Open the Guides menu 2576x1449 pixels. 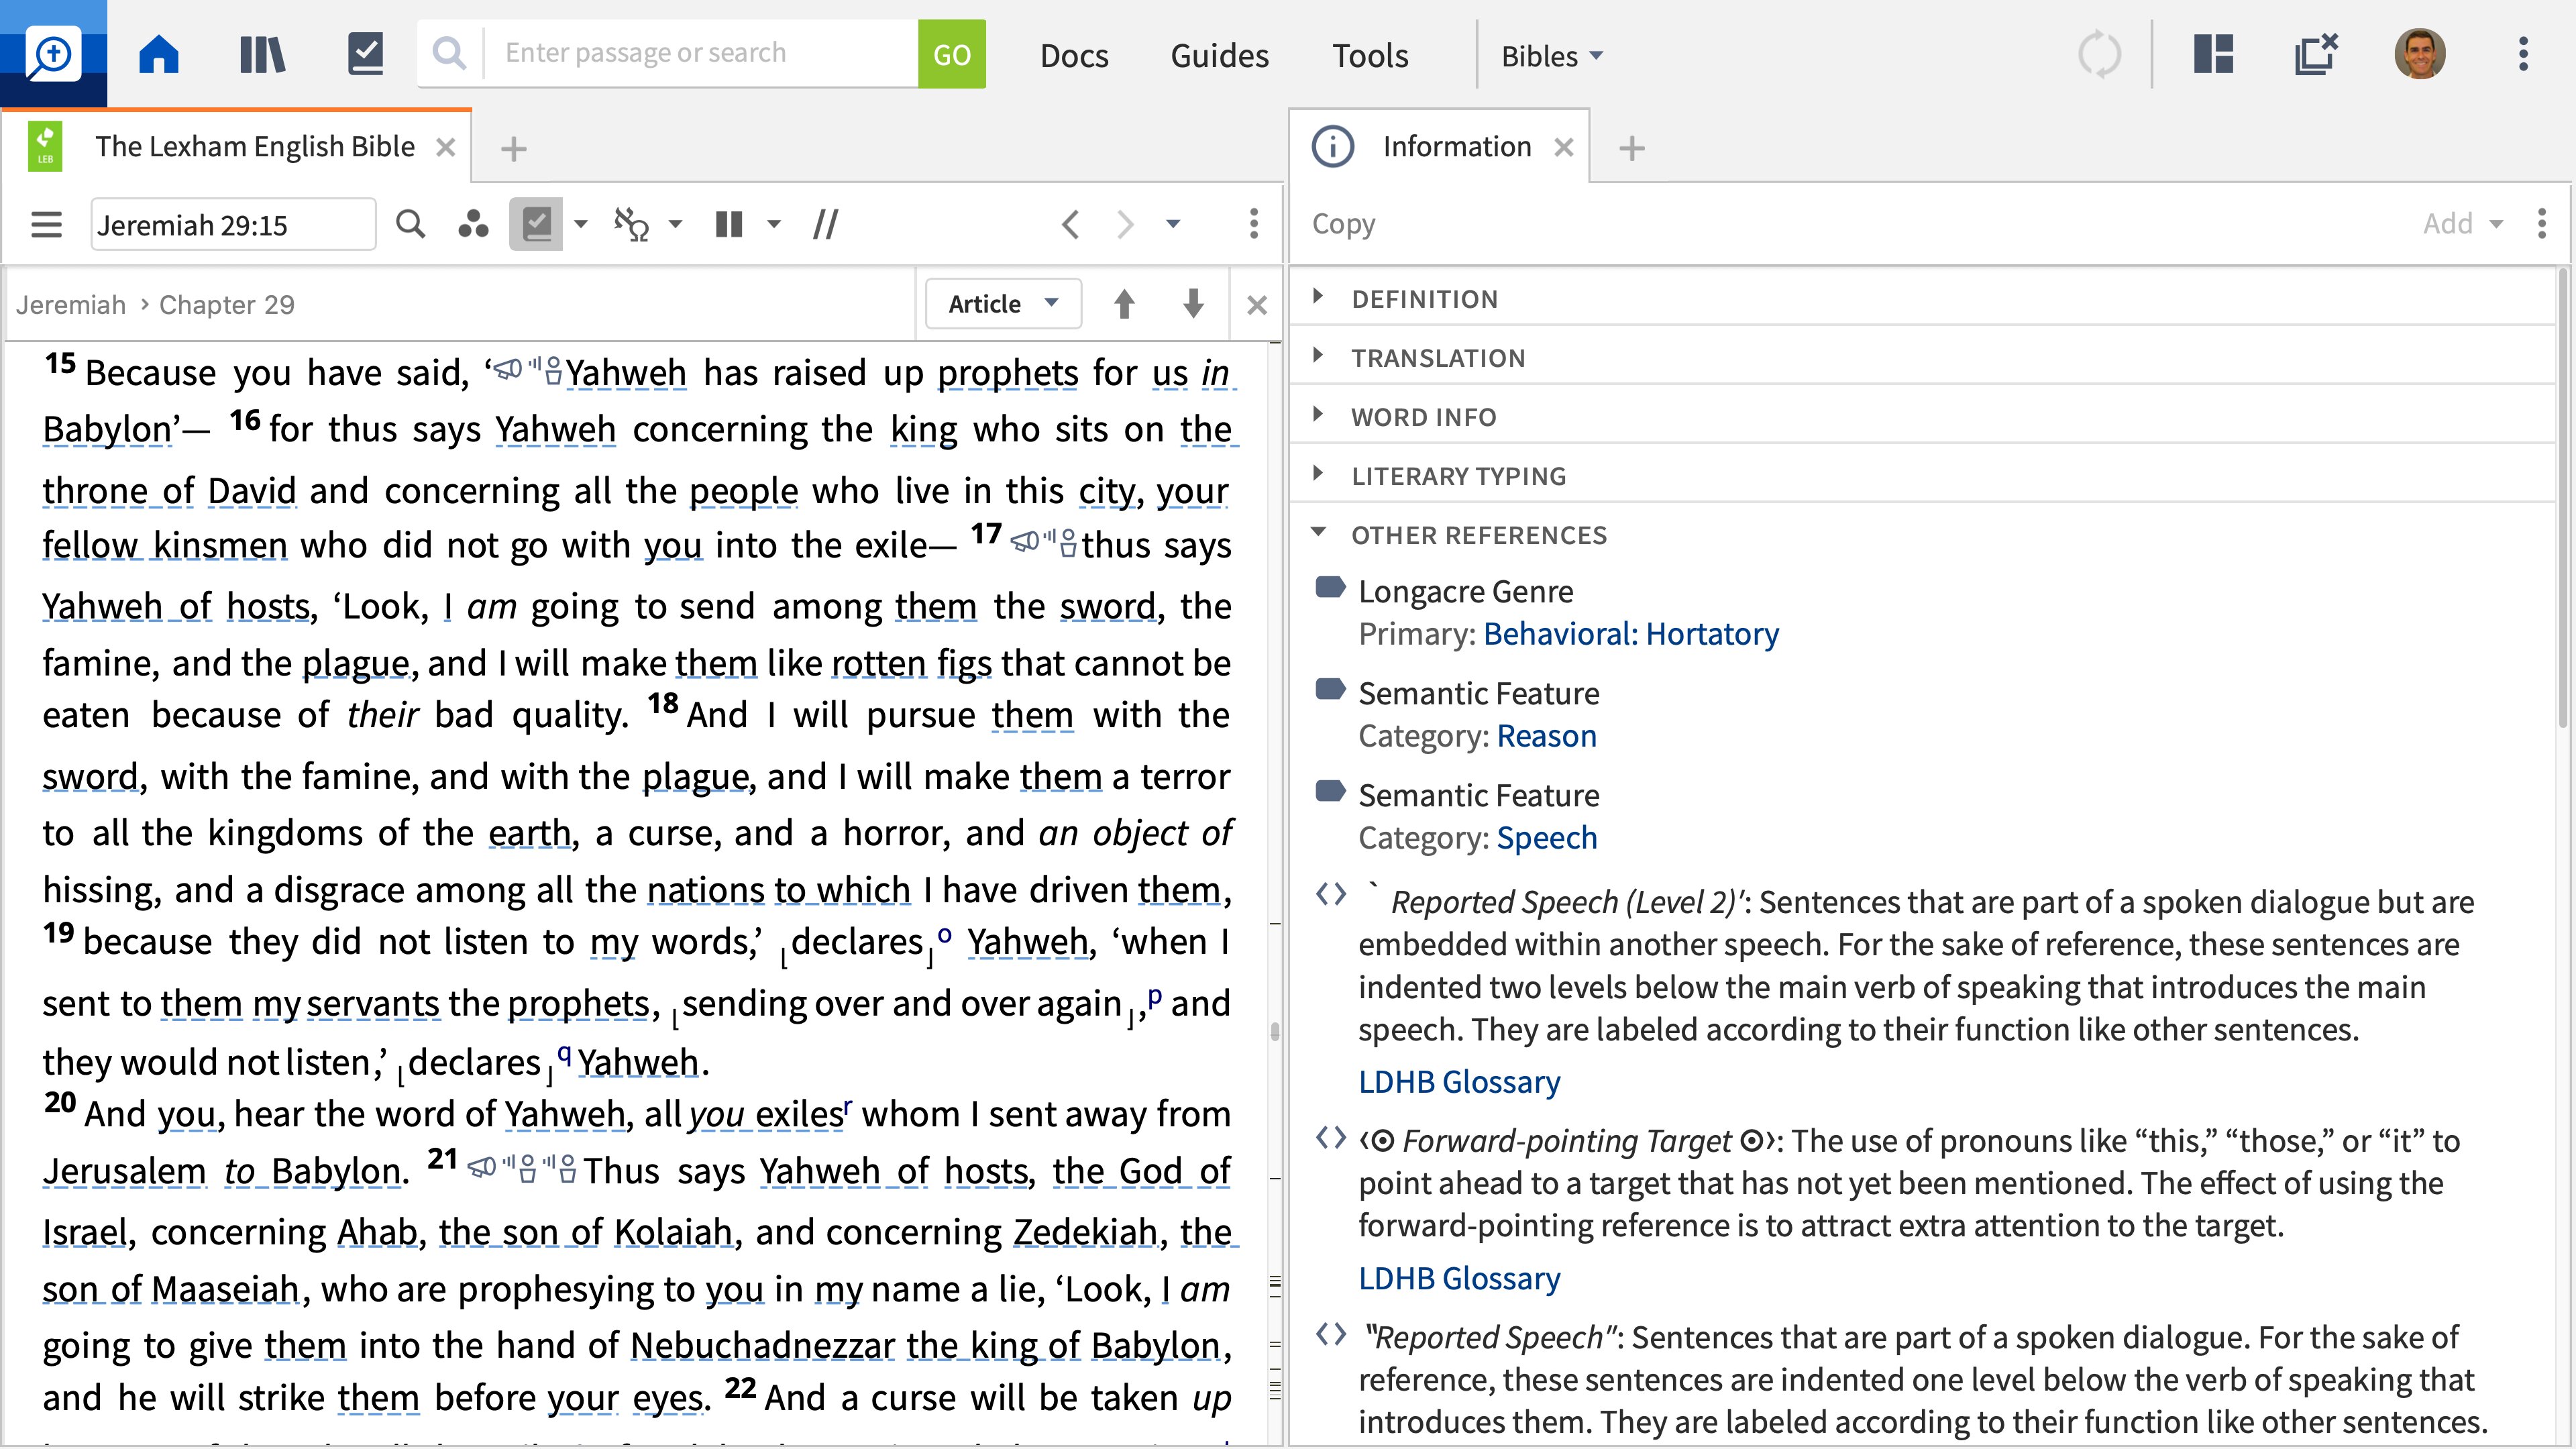point(1219,56)
